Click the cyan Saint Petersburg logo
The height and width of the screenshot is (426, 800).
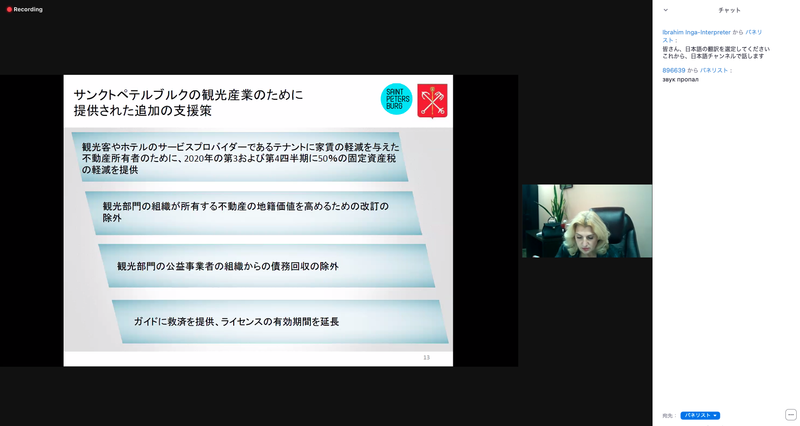396,99
